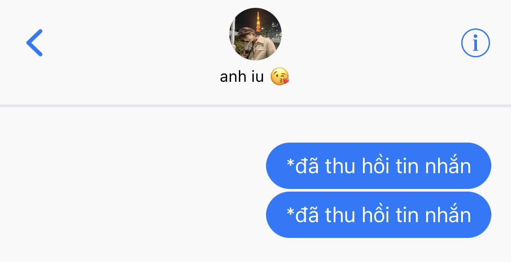Viewport: 511px width, 262px height.
Task: Select the contact name "anh iu"
Action: point(242,77)
